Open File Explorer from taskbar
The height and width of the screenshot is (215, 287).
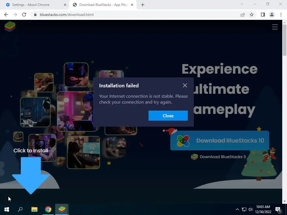[x=34, y=209]
